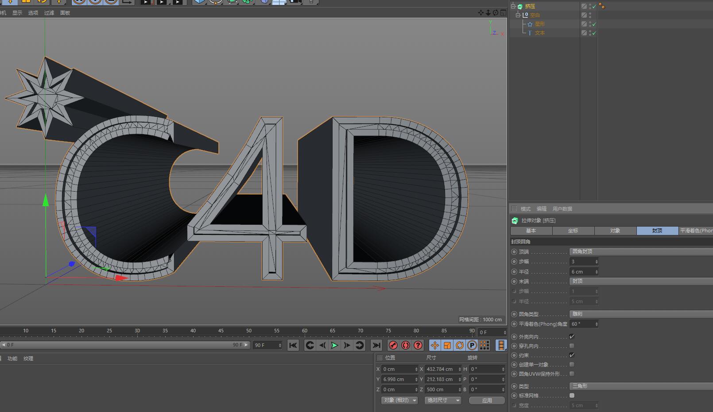The image size is (713, 412).
Task: Toggle position keyframe recording (cross arrows icon)
Action: tap(434, 346)
